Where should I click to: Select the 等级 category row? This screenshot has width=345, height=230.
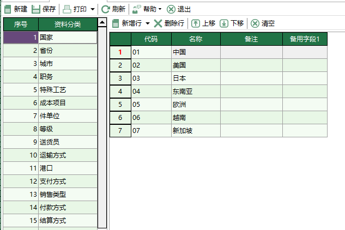pos(50,129)
